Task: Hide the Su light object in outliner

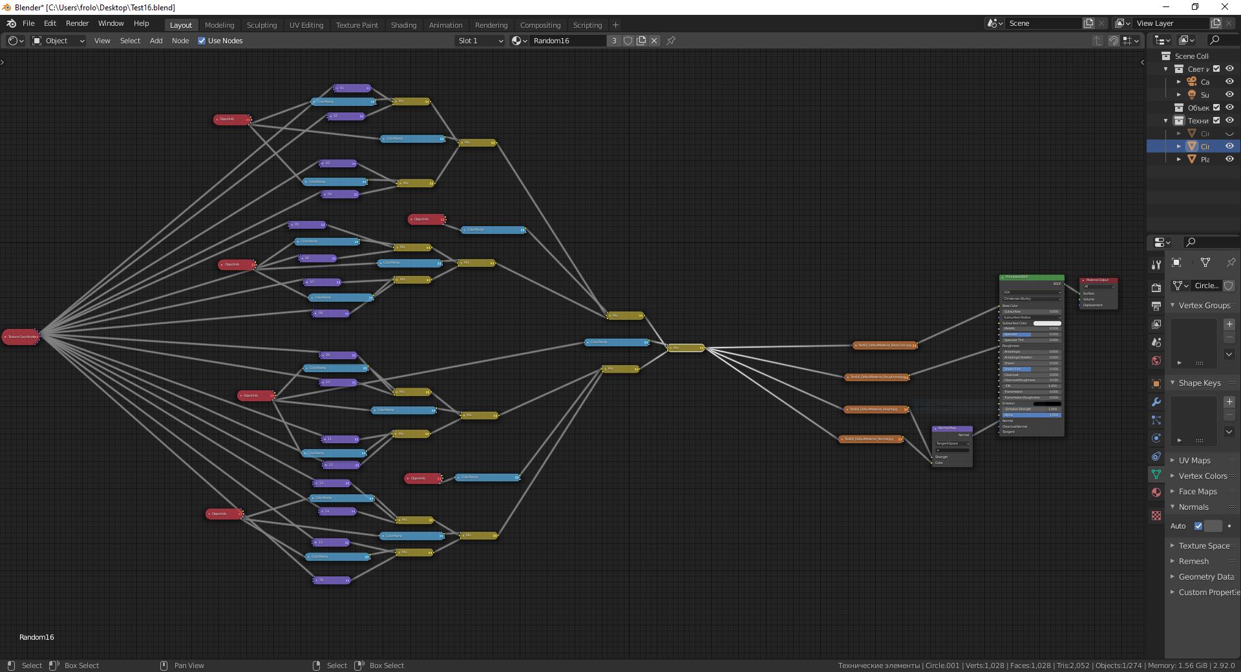Action: click(1229, 94)
